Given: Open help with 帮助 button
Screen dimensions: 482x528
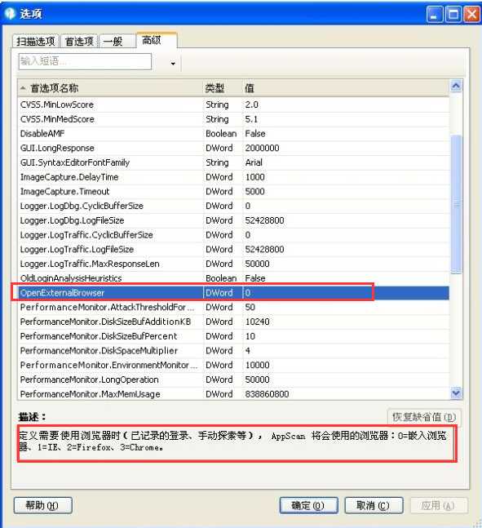Looking at the screenshot, I should 42,505.
